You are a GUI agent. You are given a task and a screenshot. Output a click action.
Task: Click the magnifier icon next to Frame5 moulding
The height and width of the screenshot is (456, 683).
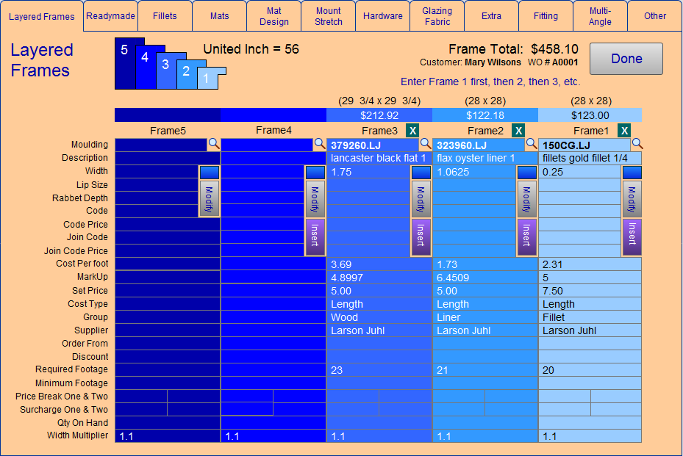[213, 145]
